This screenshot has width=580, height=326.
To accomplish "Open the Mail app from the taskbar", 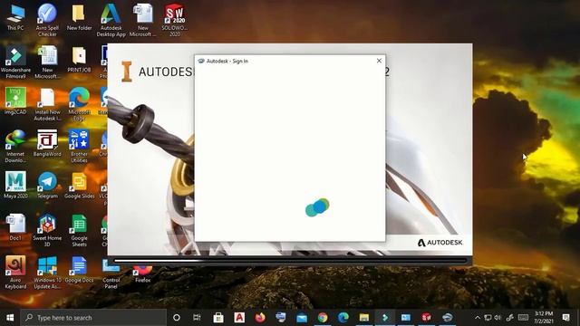I will click(302, 318).
